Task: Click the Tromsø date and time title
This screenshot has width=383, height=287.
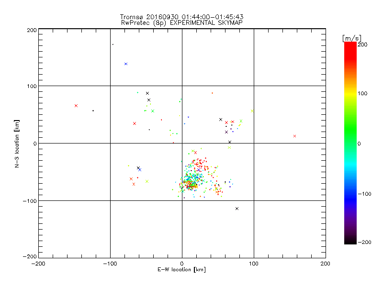Action: 181,17
